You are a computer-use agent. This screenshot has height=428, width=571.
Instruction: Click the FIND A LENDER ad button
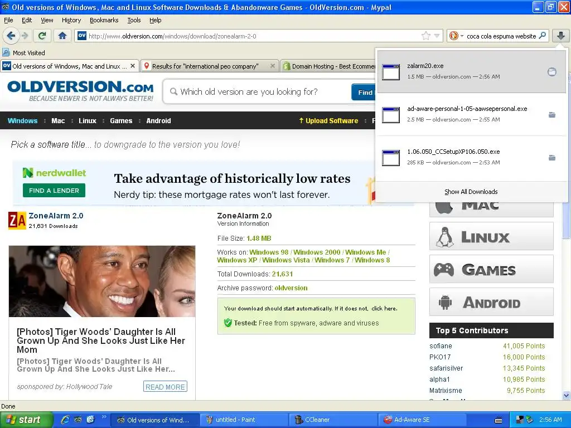tap(54, 191)
